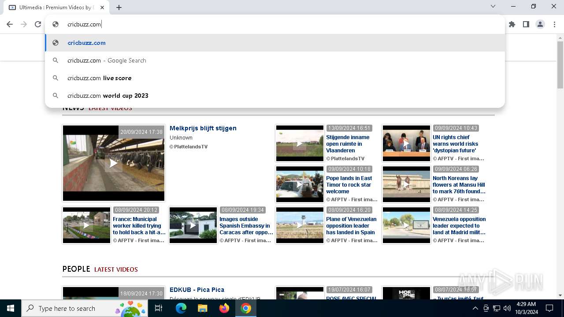
Task: Toggle the Chrome side panel icon
Action: point(526,24)
